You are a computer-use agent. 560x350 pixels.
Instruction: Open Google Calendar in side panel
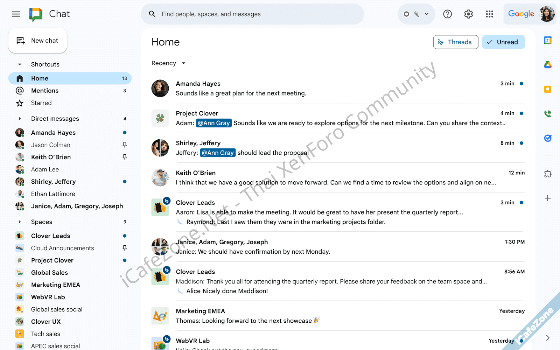coord(548,41)
